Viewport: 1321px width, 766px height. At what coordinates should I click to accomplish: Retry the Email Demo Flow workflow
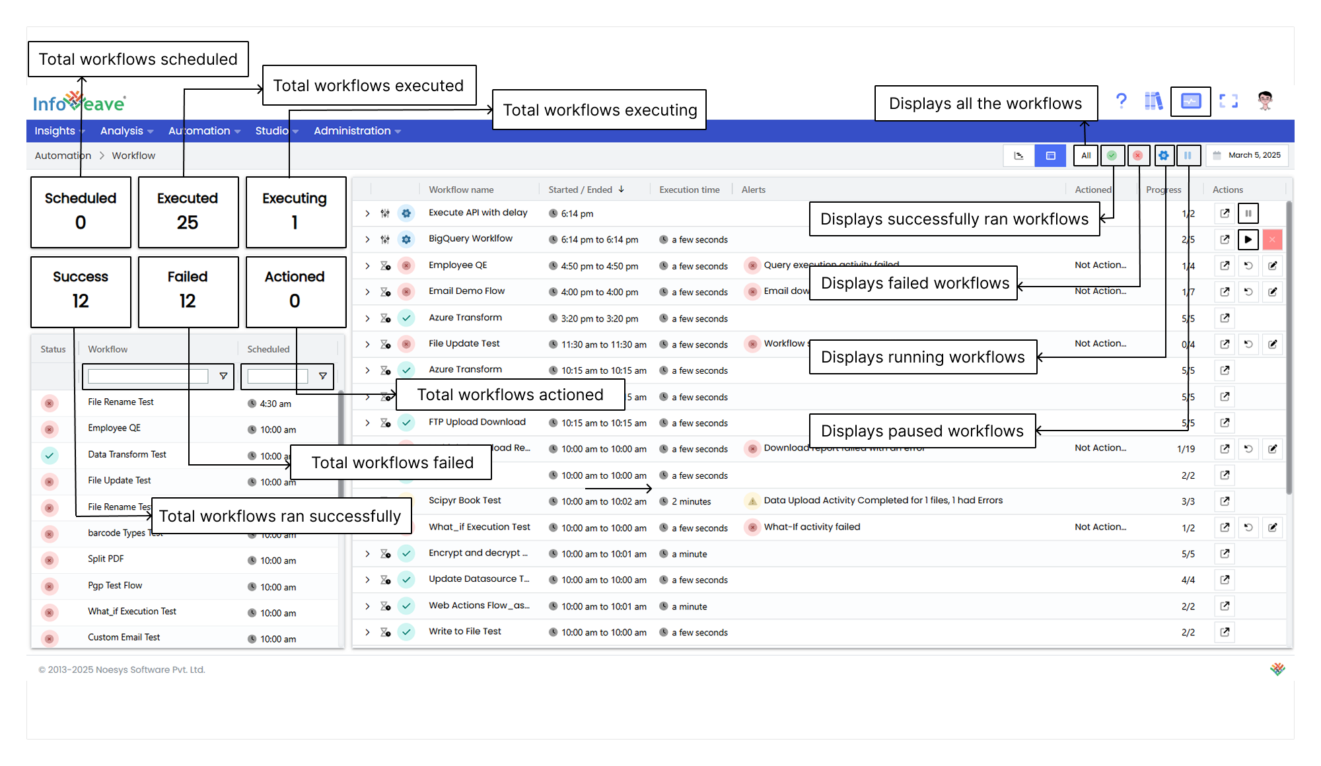[x=1248, y=291]
